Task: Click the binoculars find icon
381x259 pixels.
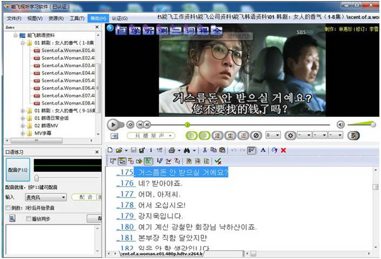Action: (187, 150)
